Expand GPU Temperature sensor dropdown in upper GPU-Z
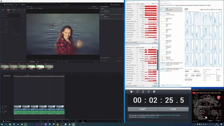 [x=138, y=10]
